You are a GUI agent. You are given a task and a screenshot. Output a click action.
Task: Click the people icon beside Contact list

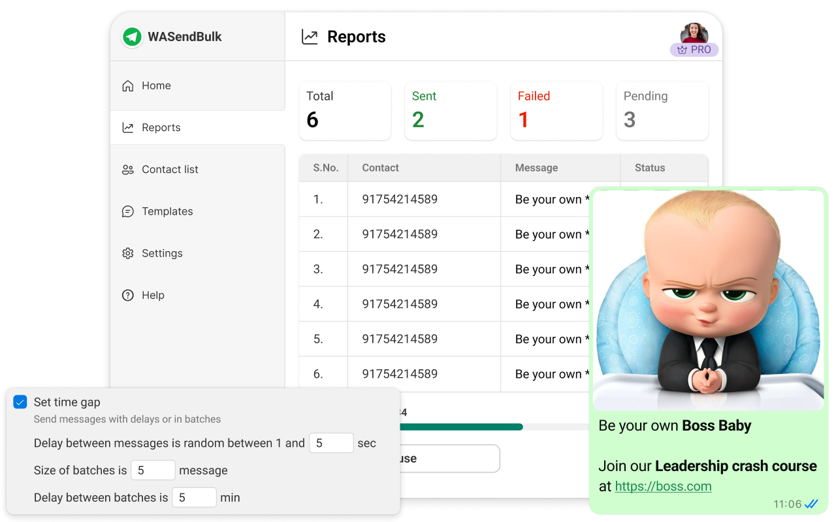click(x=128, y=170)
